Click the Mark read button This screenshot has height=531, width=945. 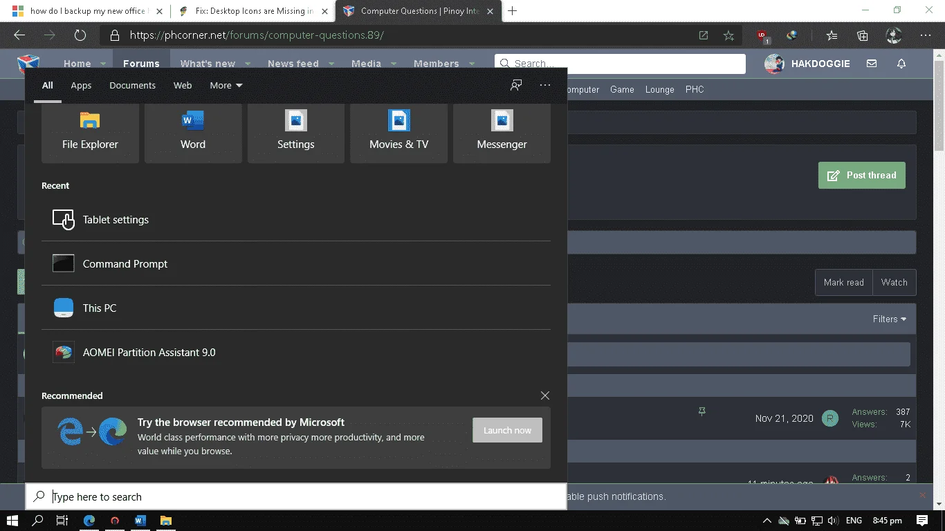843,282
